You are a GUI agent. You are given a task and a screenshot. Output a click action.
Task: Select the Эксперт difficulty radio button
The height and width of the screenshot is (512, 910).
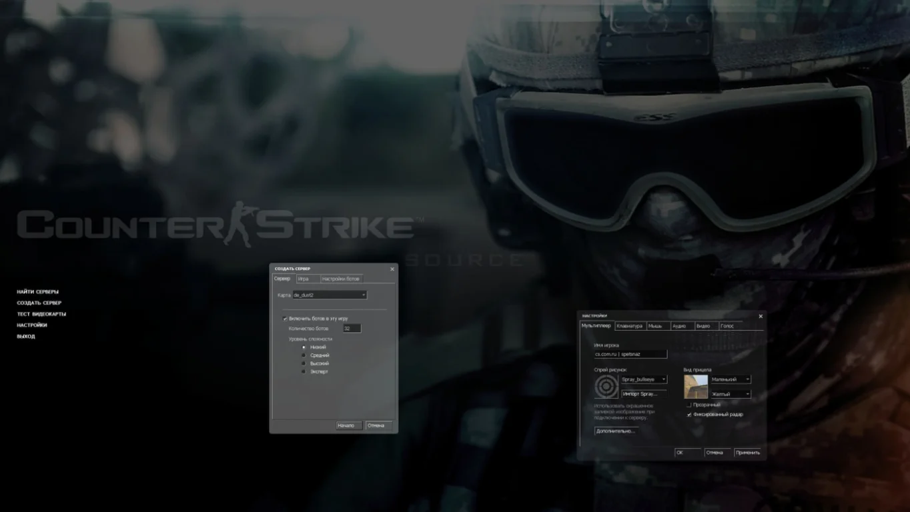(304, 371)
